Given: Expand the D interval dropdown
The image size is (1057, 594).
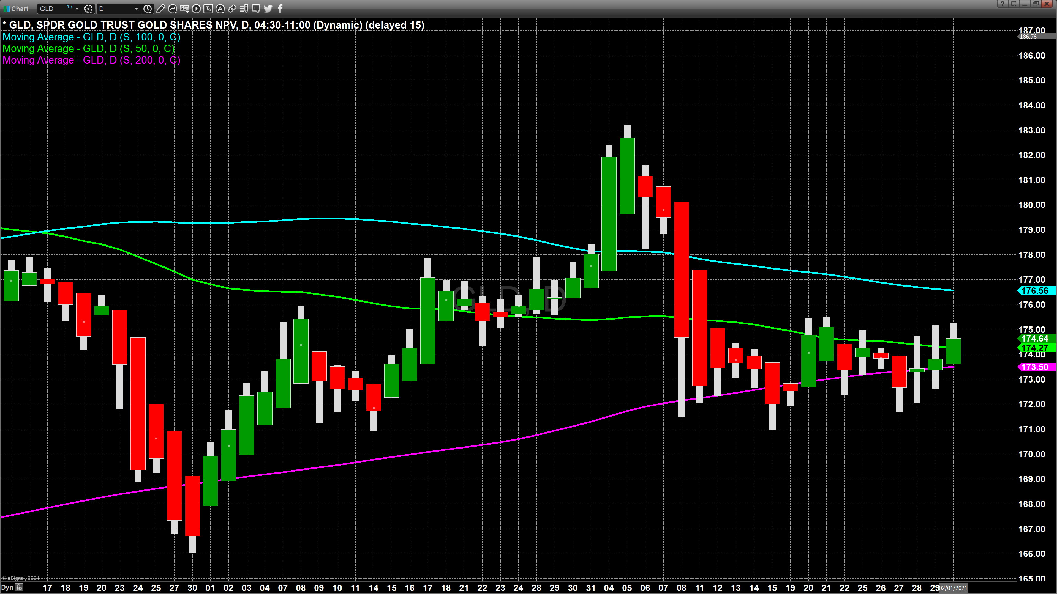Looking at the screenshot, I should 136,9.
